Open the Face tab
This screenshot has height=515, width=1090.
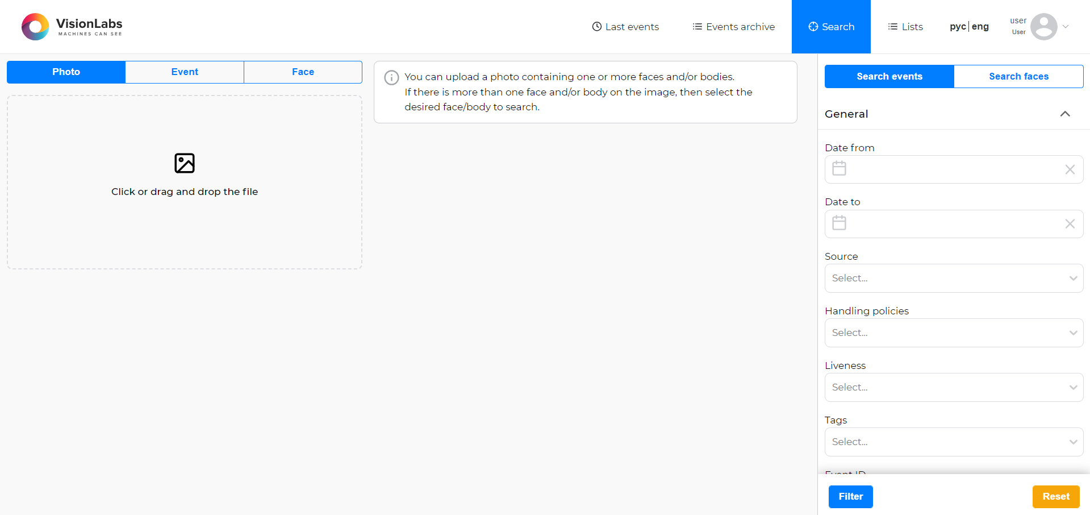302,72
